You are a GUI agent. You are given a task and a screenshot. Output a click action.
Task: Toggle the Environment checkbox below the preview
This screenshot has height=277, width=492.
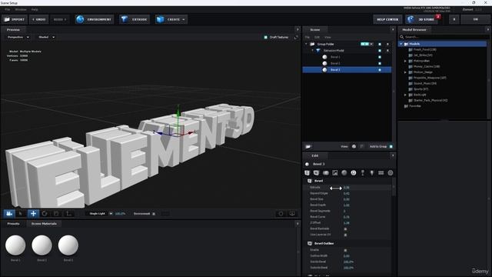click(154, 214)
